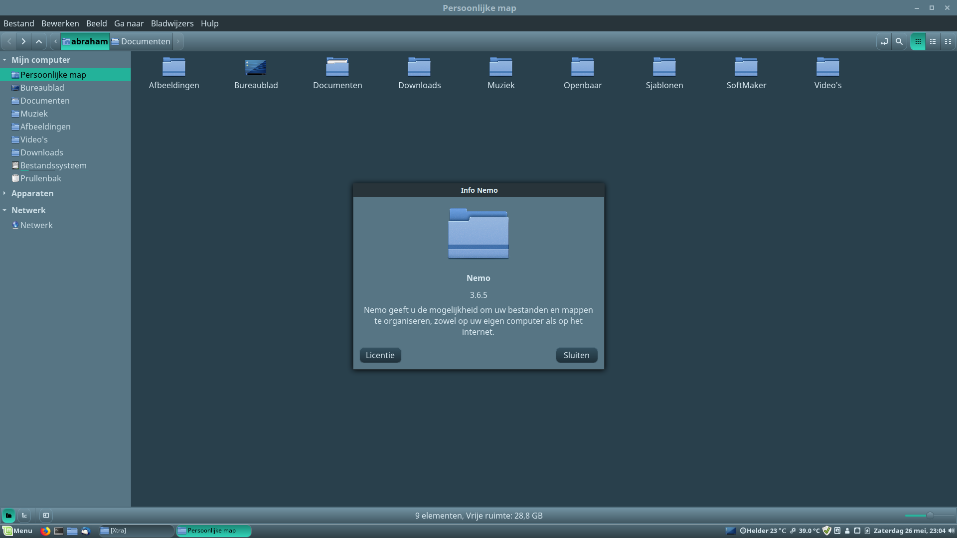Viewport: 957px width, 538px height.
Task: Select the abraham path bar button
Action: click(x=85, y=41)
